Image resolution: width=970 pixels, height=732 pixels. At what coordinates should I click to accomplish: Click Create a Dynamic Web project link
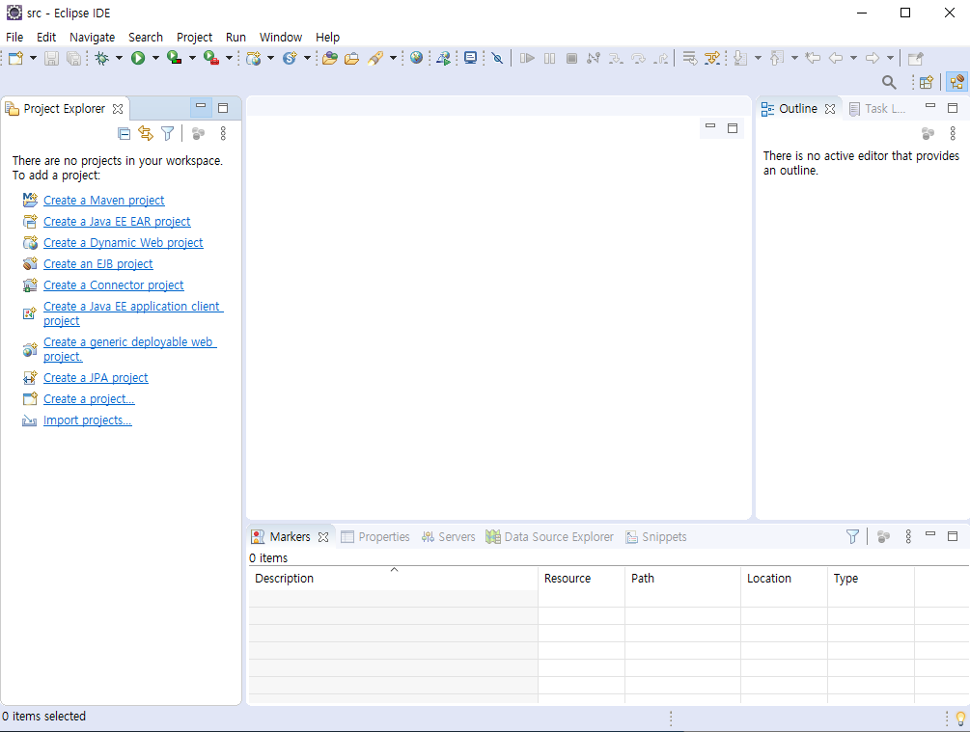click(124, 243)
